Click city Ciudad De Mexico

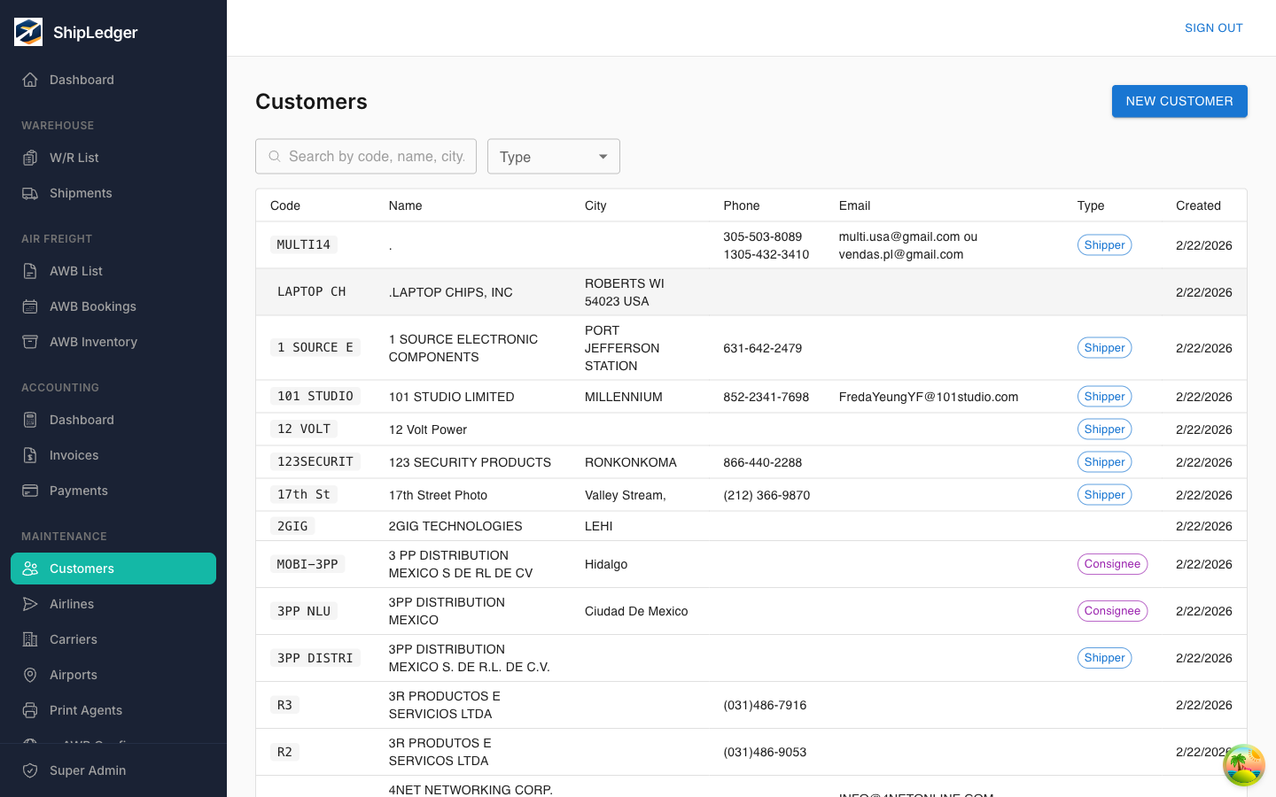pyautogui.click(x=636, y=611)
